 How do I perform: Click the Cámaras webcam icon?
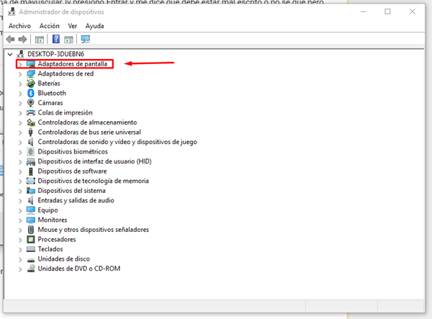click(x=30, y=103)
